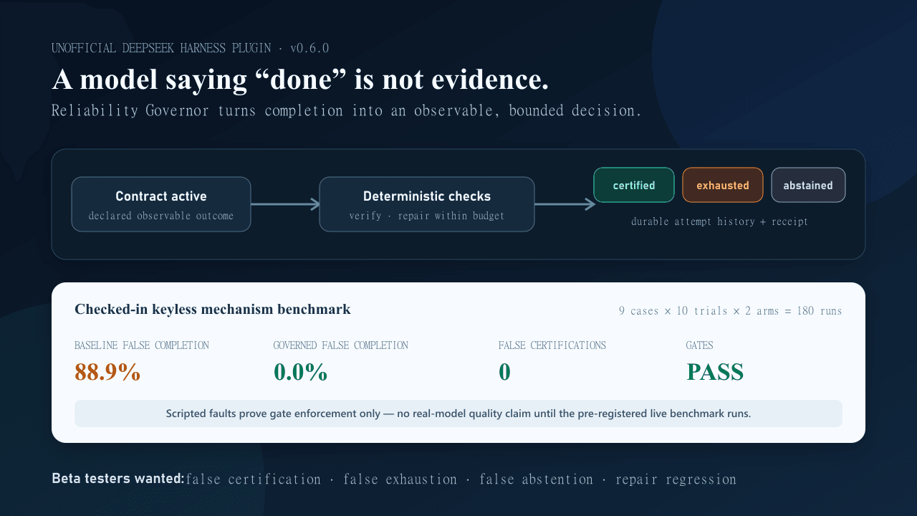Click the 'false abstention' text
This screenshot has height=516, width=917.
pos(537,479)
